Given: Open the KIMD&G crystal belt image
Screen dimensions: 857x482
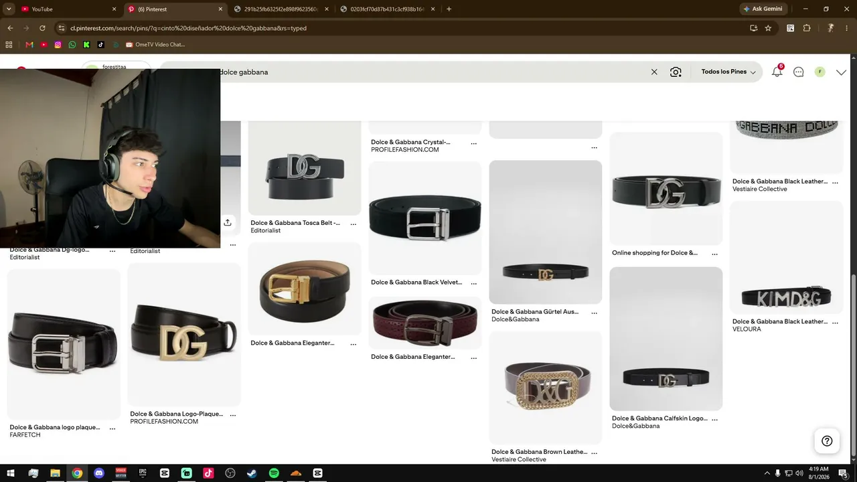Looking at the screenshot, I should coord(787,257).
